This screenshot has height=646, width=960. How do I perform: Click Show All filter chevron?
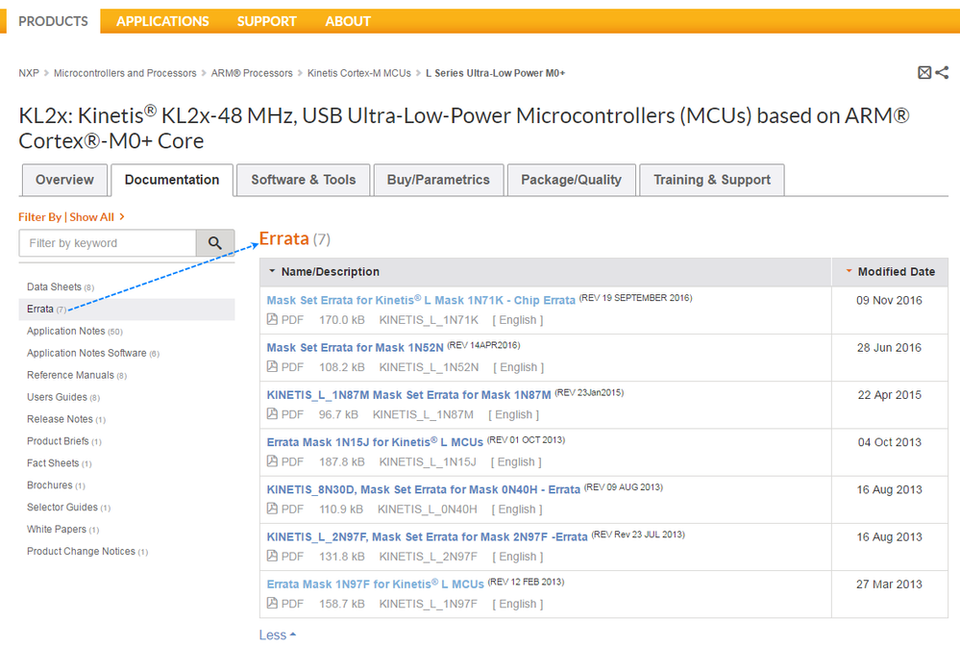pyautogui.click(x=122, y=216)
